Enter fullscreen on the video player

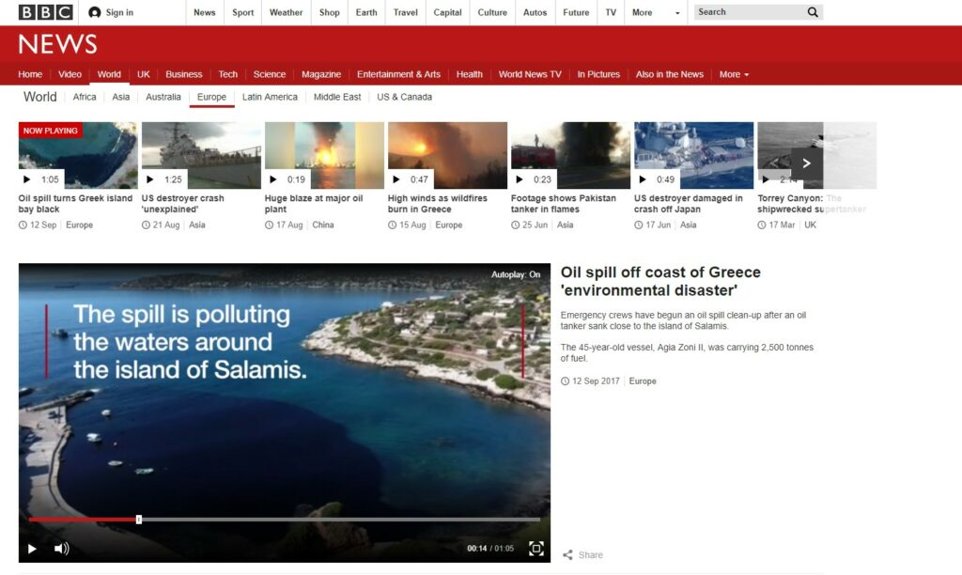click(536, 549)
